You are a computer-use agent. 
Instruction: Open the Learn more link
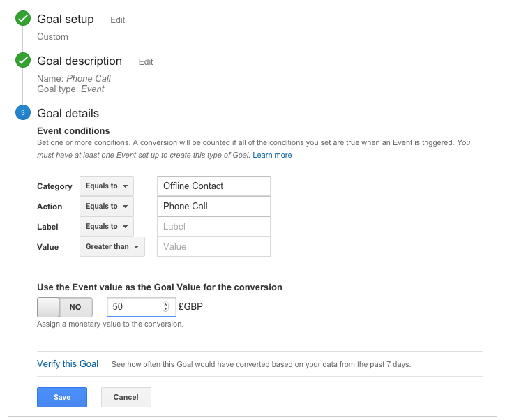[272, 156]
